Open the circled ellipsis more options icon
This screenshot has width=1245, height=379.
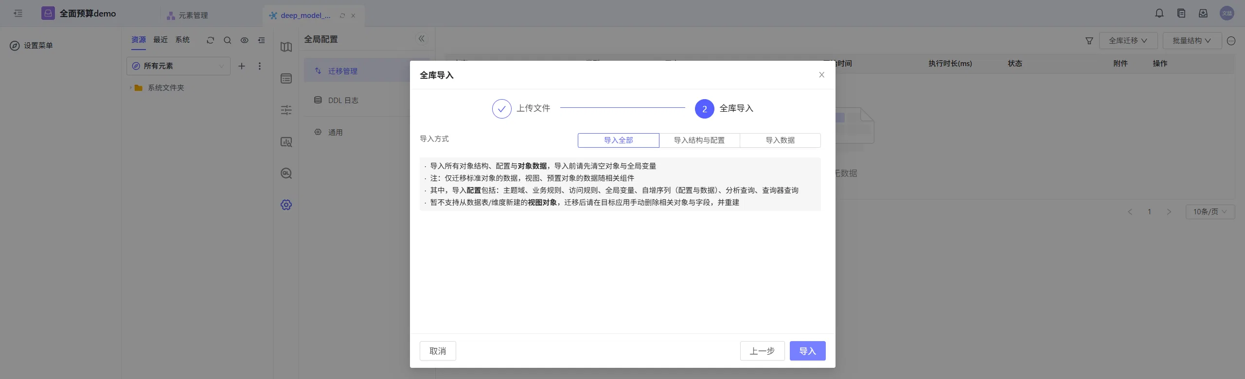point(1231,41)
